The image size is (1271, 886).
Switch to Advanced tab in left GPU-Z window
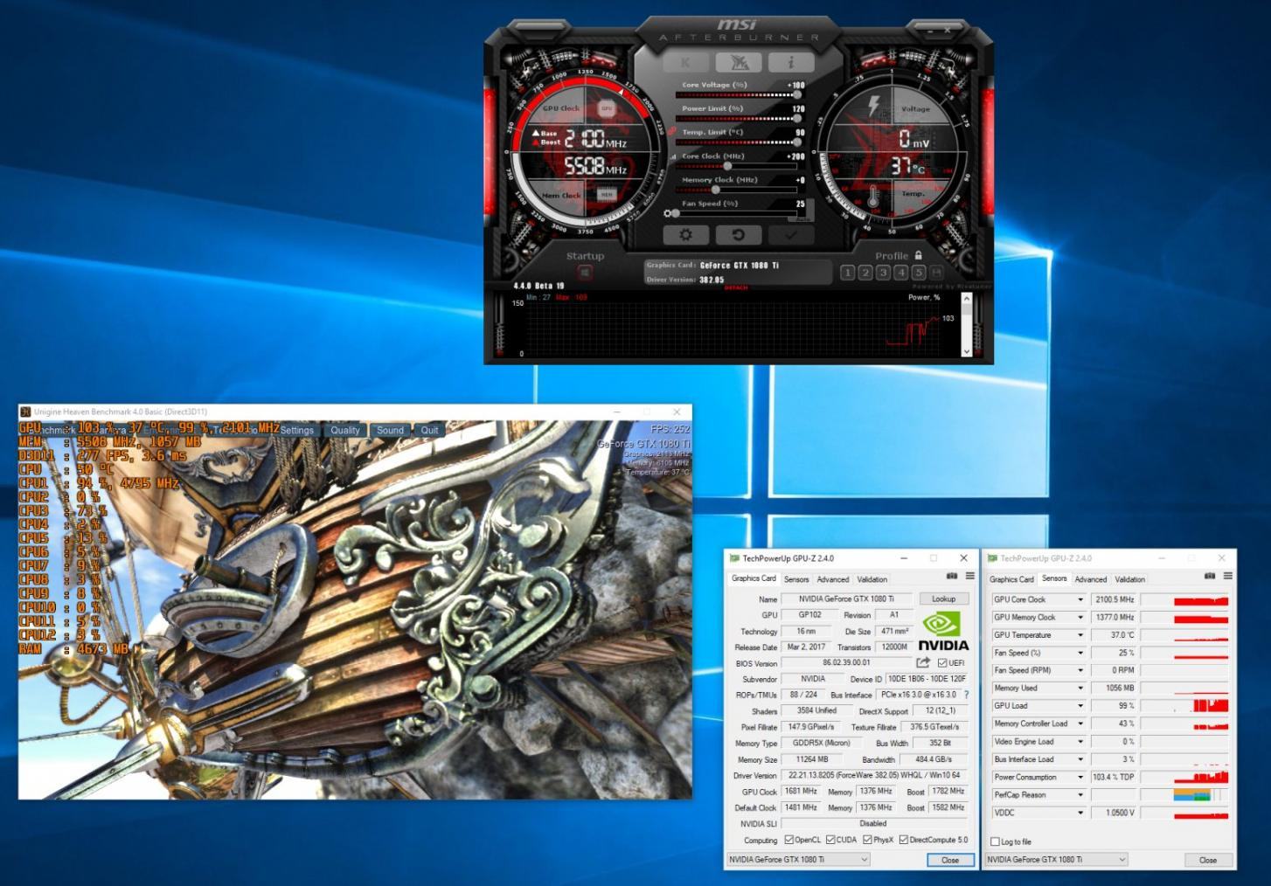[x=833, y=578]
